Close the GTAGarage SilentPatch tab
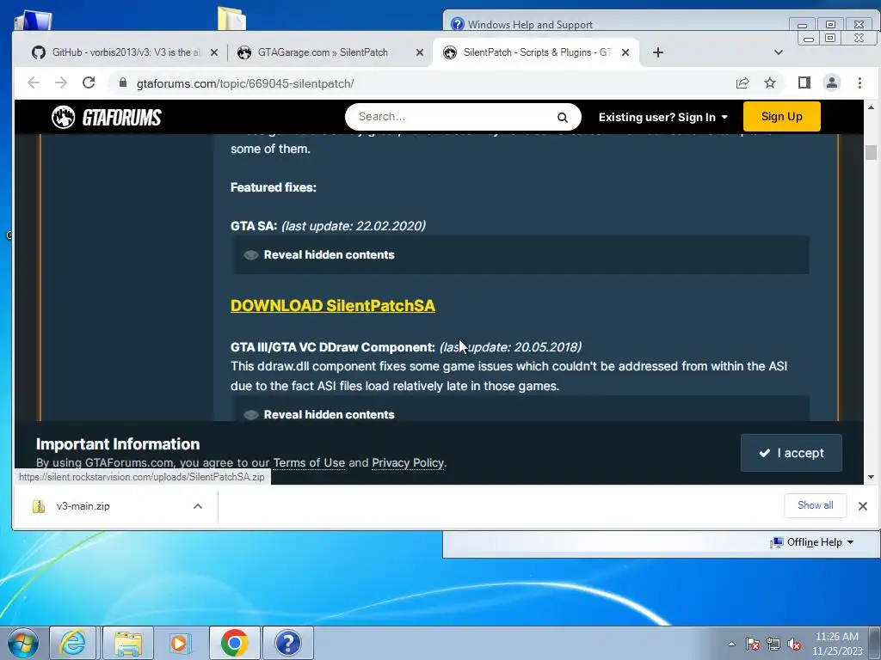Image resolution: width=881 pixels, height=660 pixels. 420,52
